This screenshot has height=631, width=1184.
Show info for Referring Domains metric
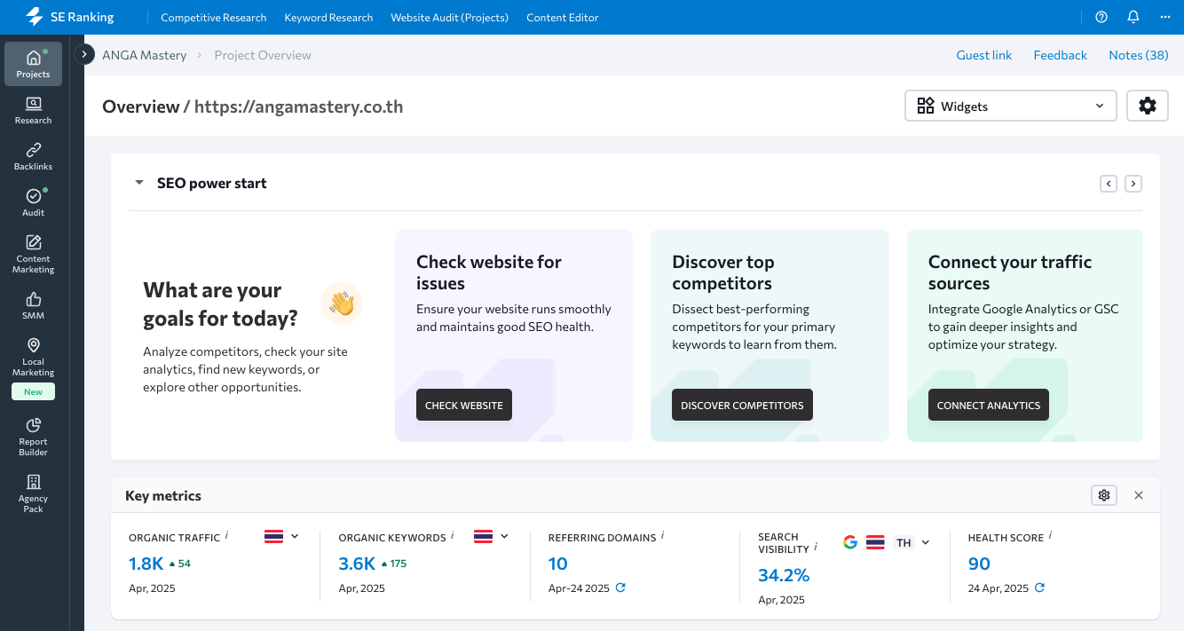663,535
